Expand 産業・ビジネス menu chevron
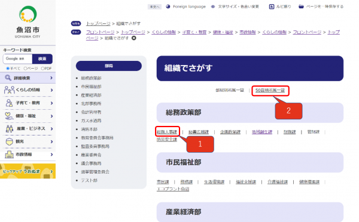This screenshot has width=359, height=222. tap(51, 128)
